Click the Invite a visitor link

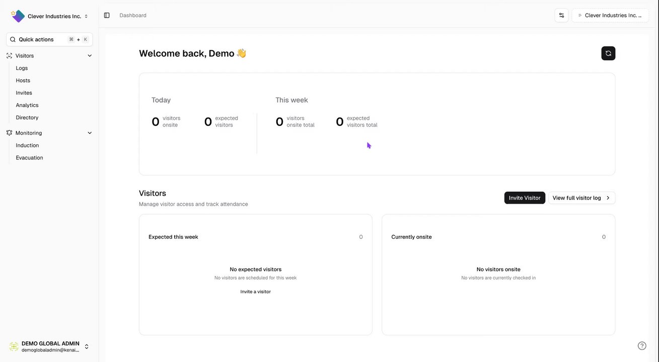255,292
